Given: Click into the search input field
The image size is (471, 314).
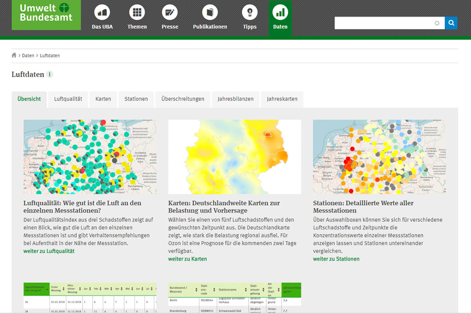Looking at the screenshot, I should [385, 23].
